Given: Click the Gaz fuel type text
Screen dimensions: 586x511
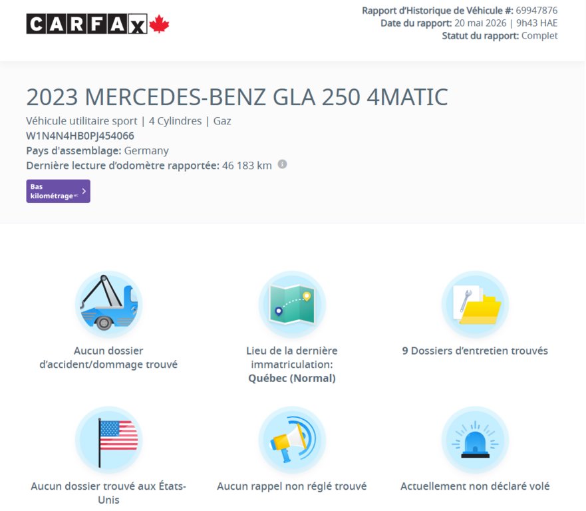Looking at the screenshot, I should (222, 121).
